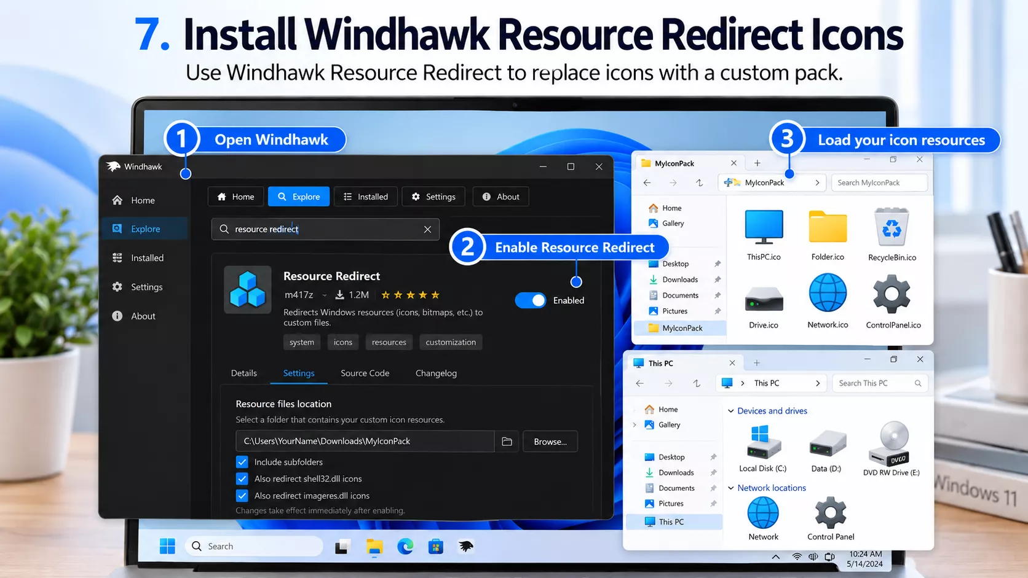1028x578 pixels.
Task: Collapse the Network locations group
Action: (x=731, y=488)
